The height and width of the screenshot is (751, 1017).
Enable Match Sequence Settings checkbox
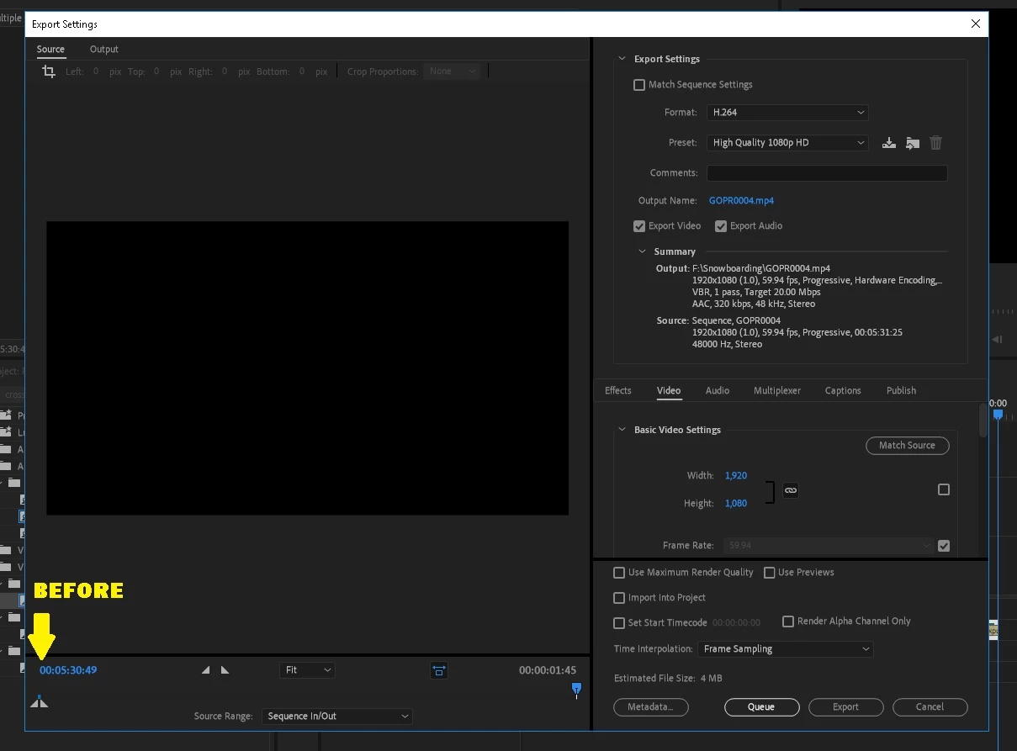(639, 85)
